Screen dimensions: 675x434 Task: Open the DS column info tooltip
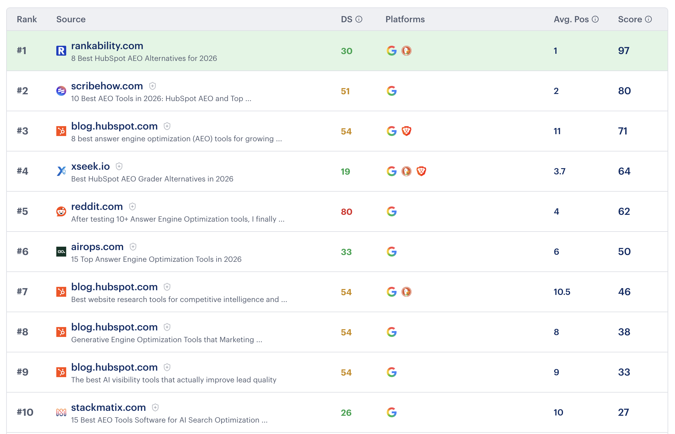pyautogui.click(x=359, y=19)
